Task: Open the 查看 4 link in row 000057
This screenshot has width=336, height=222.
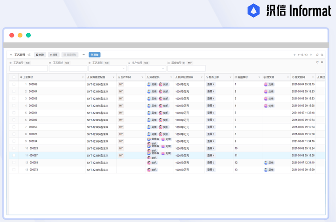Action: coord(210,156)
